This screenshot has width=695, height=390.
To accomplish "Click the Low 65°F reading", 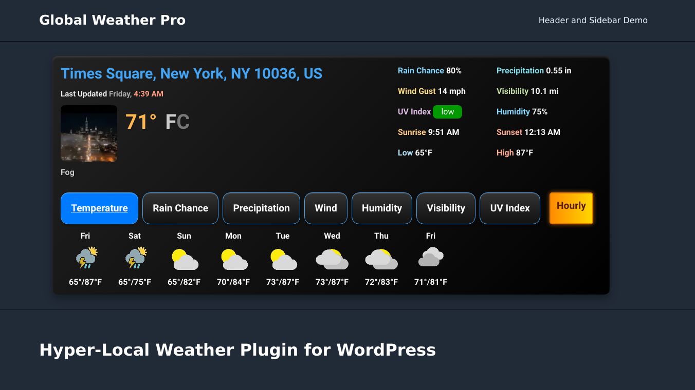I will pyautogui.click(x=415, y=153).
